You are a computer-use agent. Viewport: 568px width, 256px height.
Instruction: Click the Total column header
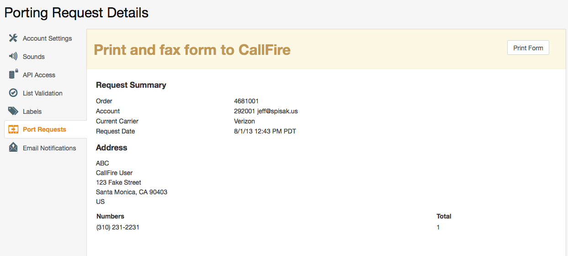tap(444, 216)
